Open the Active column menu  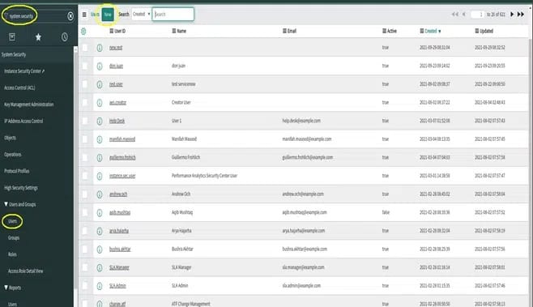pos(384,31)
